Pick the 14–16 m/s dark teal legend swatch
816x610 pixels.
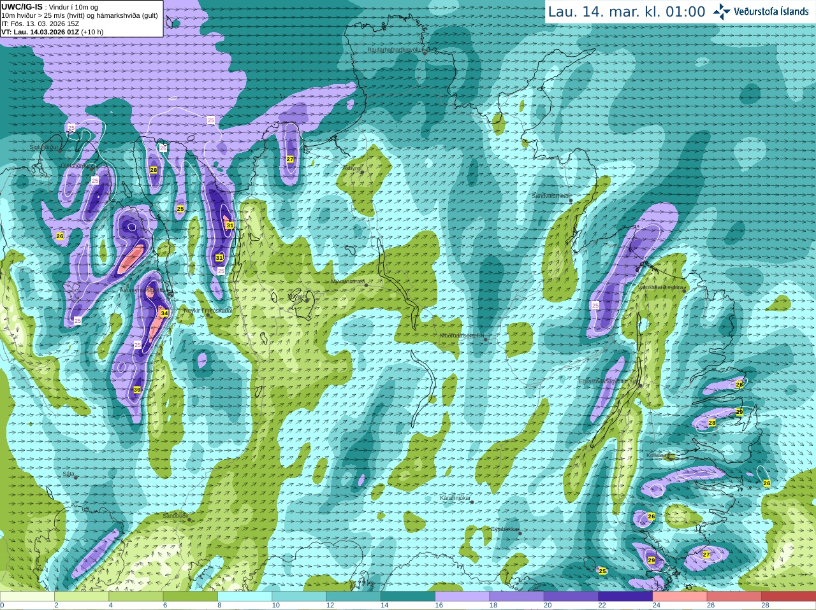408,597
